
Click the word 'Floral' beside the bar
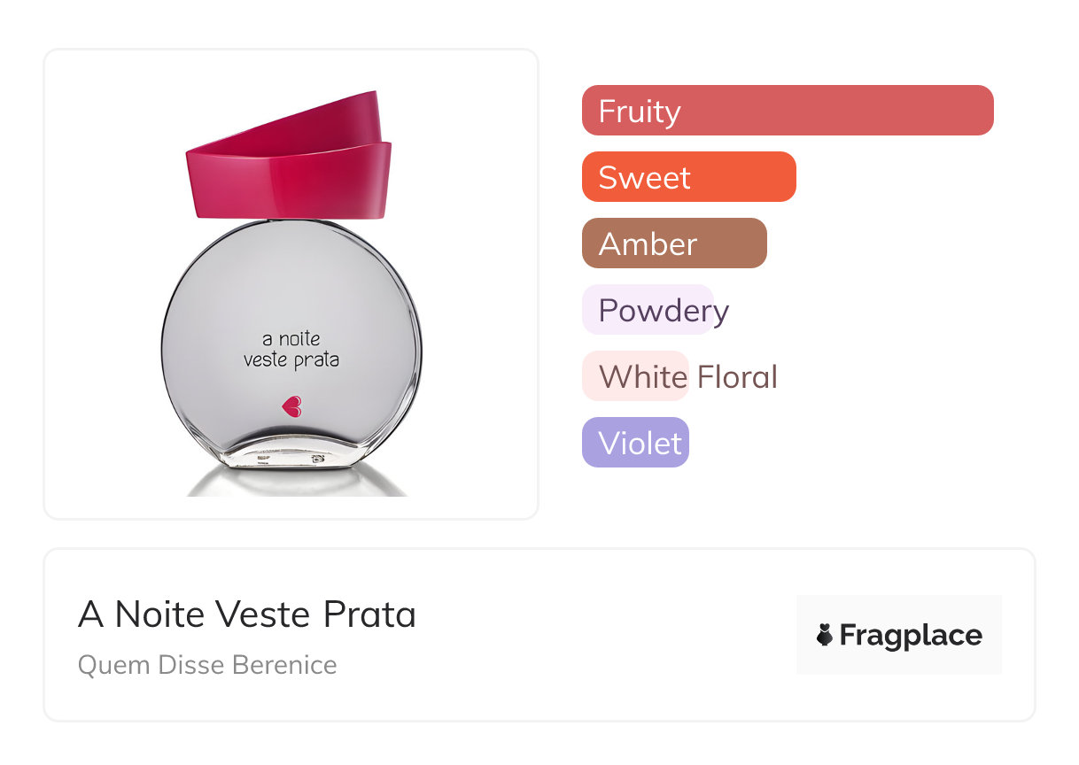pyautogui.click(x=737, y=377)
